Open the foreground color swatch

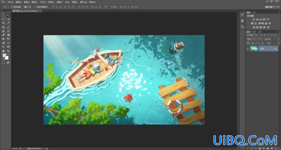4,55
